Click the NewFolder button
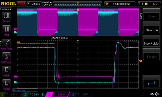The width and height of the screenshot is (162, 97). pos(152,43)
